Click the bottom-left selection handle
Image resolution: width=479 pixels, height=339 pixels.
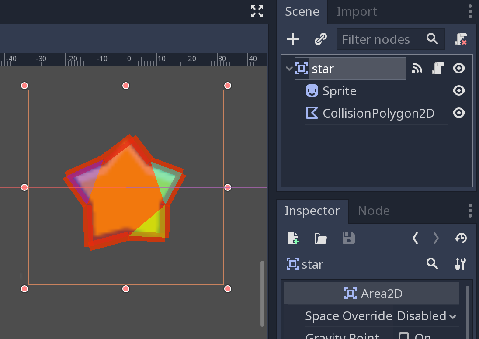coord(24,289)
